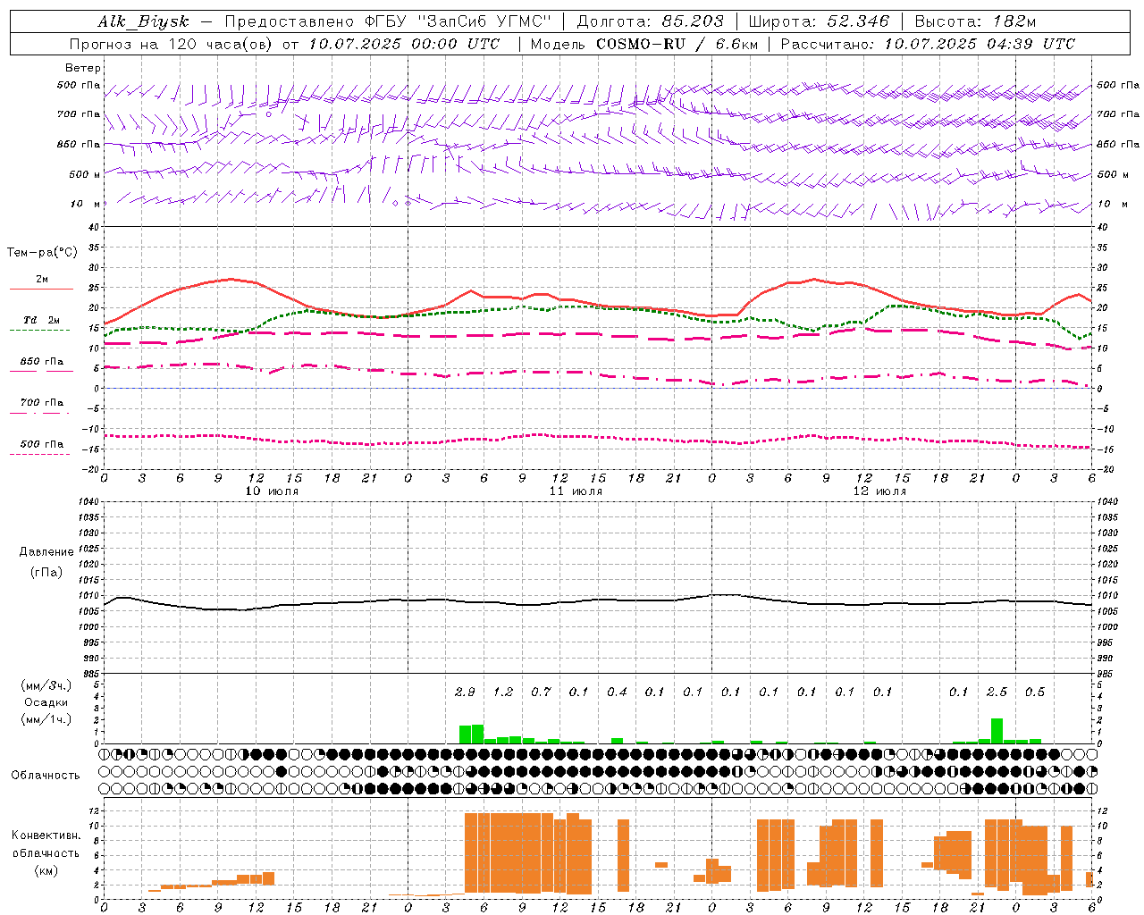Viewport: 1144px width, 915px height.
Task: Click the 'Тем-ра(°C)' temperature panel label
Action: pyautogui.click(x=43, y=252)
